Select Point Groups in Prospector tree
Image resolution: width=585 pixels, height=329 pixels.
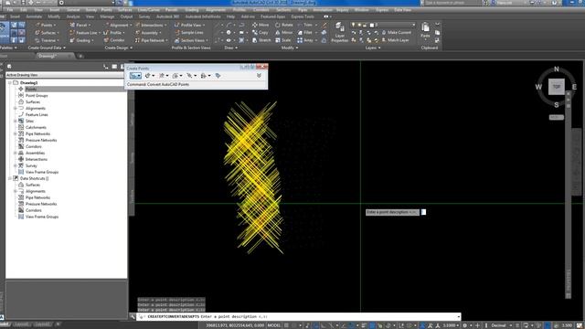(x=37, y=95)
